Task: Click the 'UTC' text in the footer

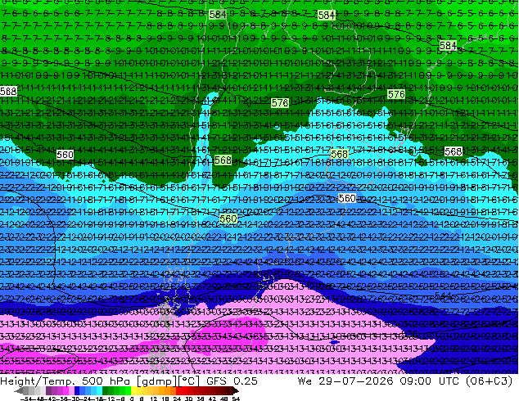Action: click(x=449, y=381)
